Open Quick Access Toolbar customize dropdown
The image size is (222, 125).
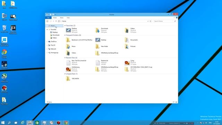tap(55, 15)
